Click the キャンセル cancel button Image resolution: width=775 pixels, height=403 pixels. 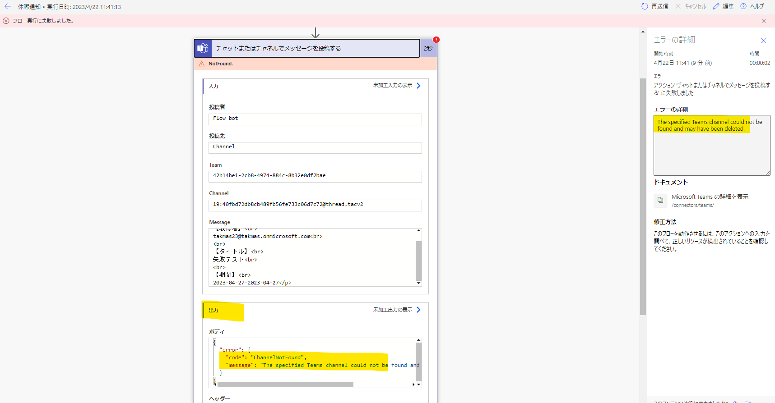(691, 6)
